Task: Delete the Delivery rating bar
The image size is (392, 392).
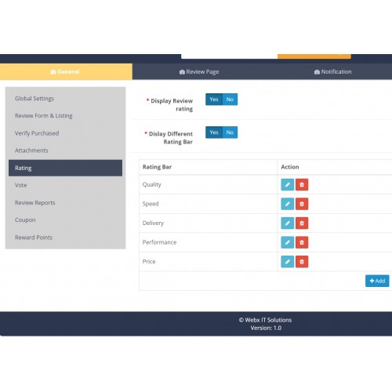Action: [302, 223]
